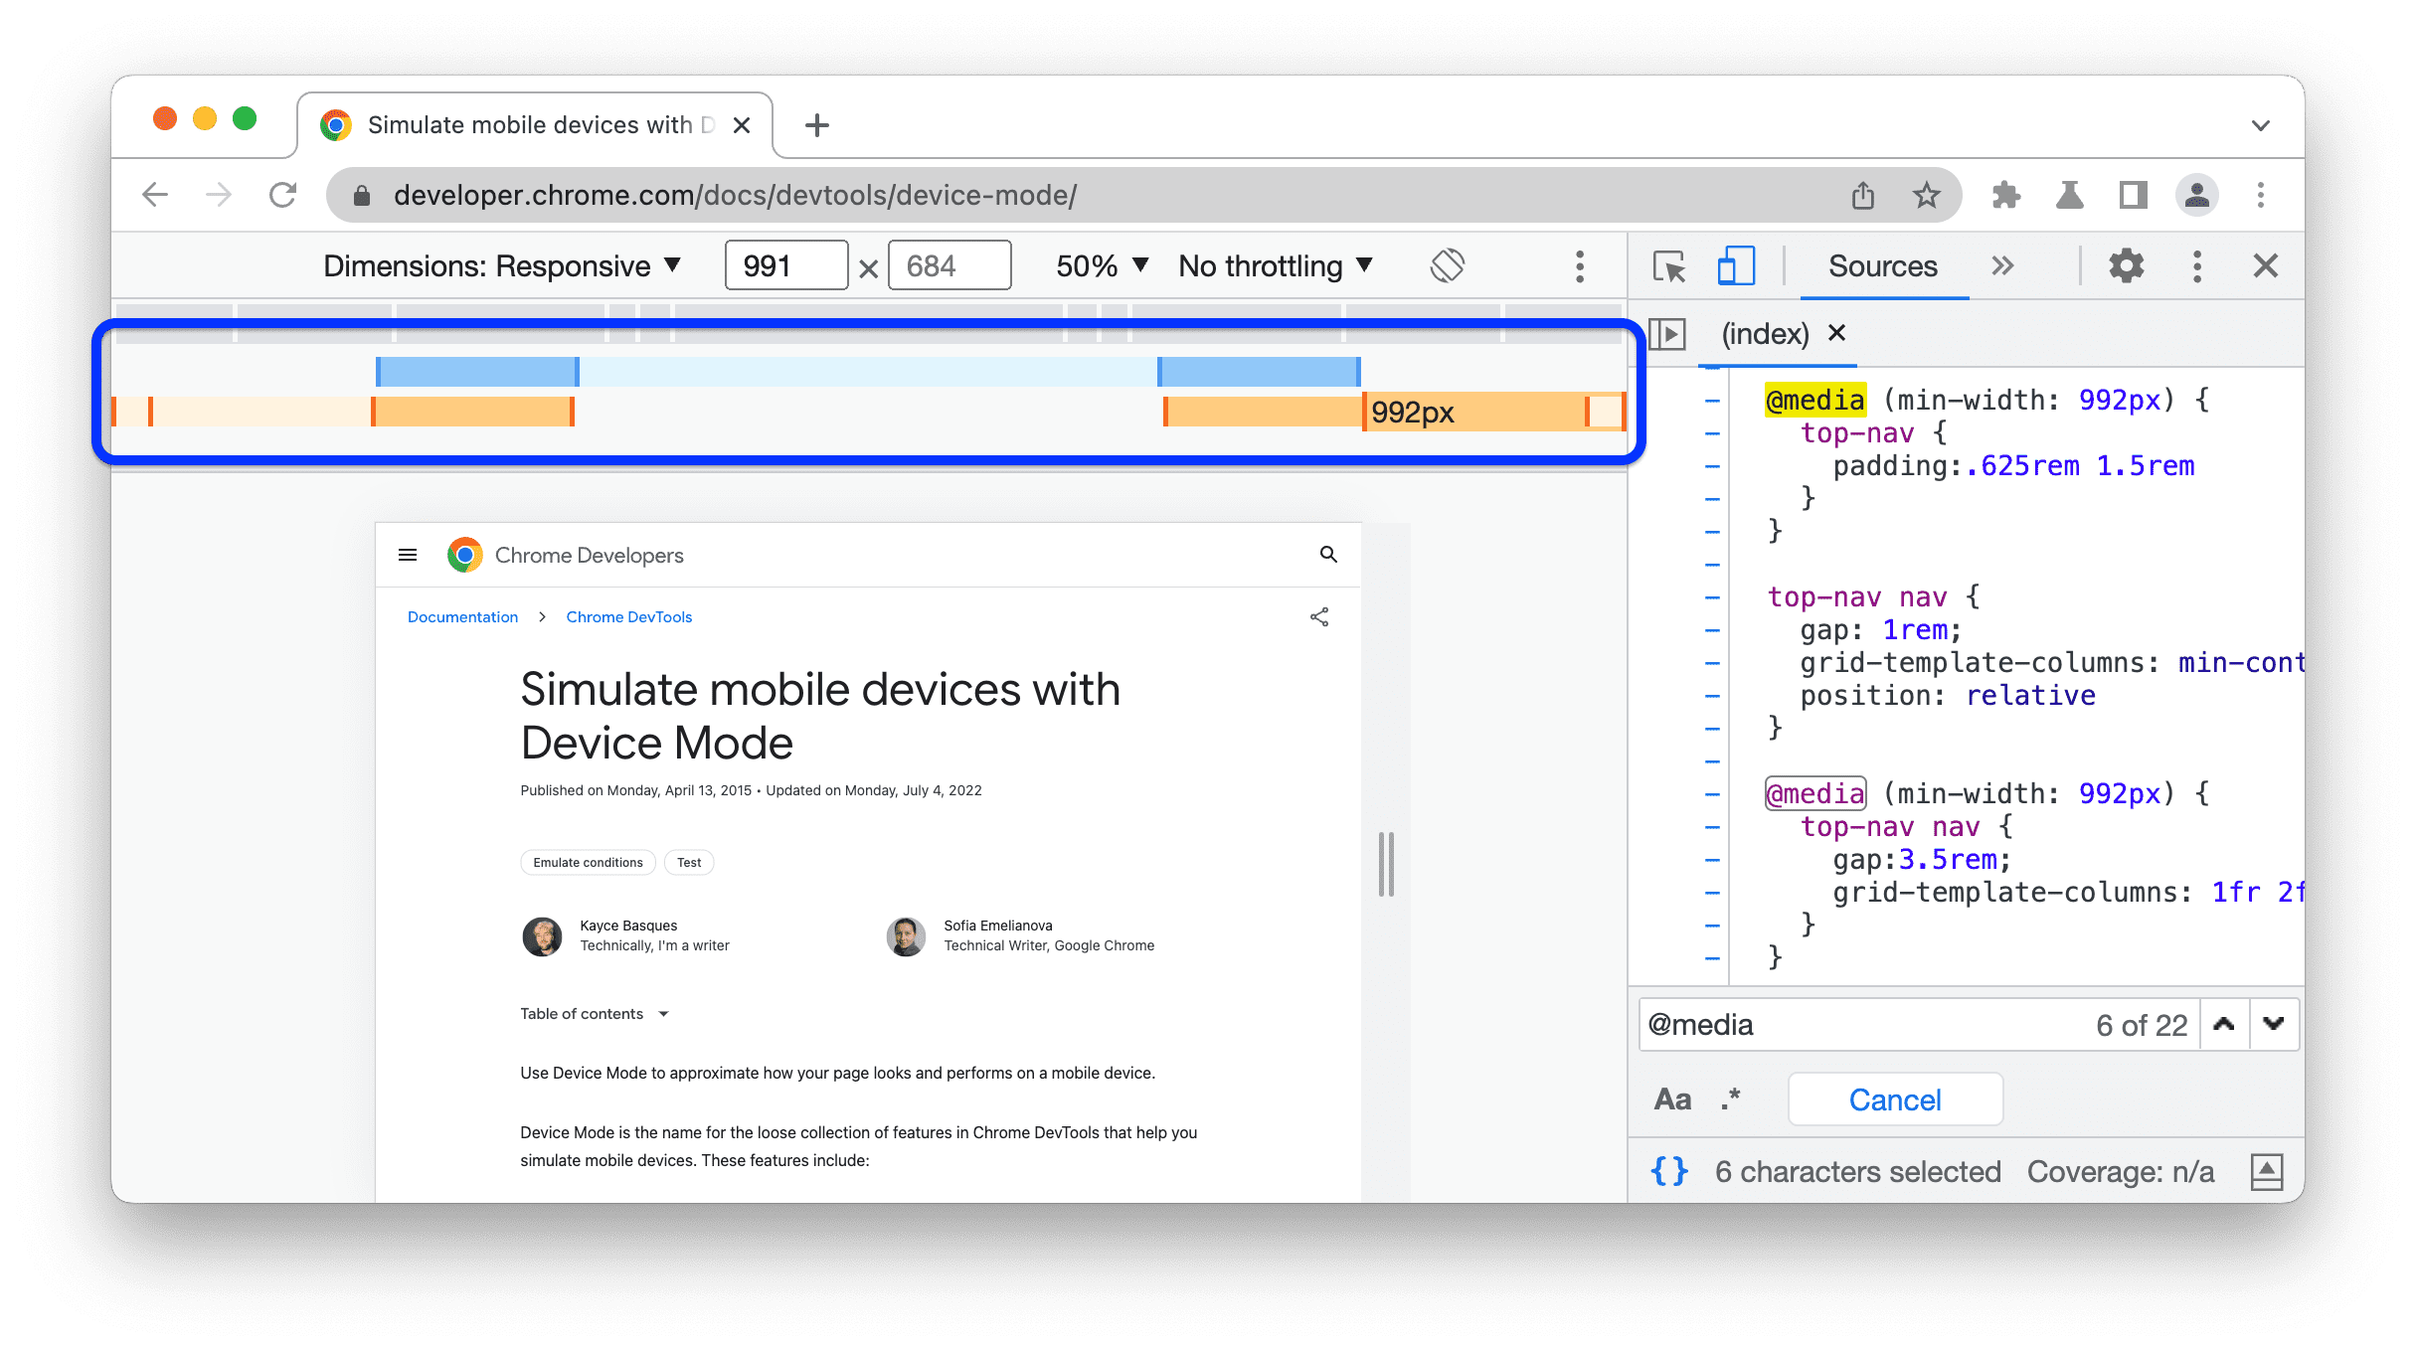Image resolution: width=2416 pixels, height=1350 pixels.
Task: Click the inspect element icon
Action: pos(1672,265)
